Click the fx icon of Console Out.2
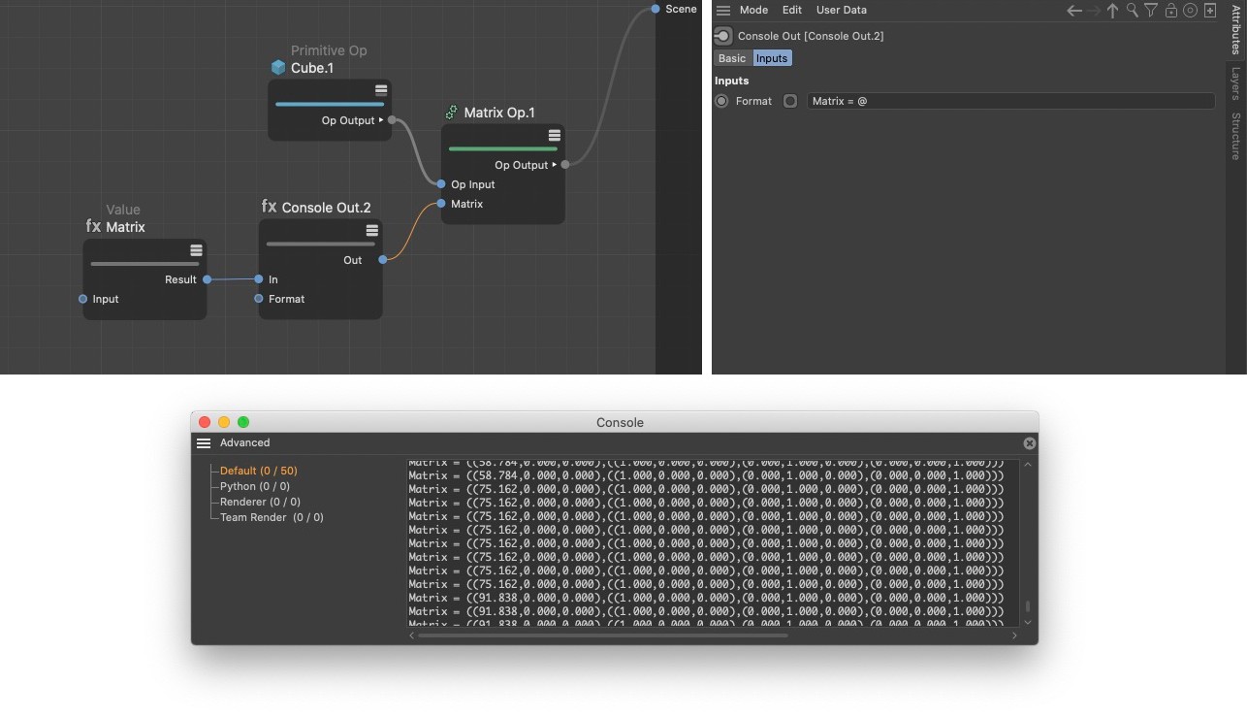Screen dimensions: 1247x717 pos(269,207)
